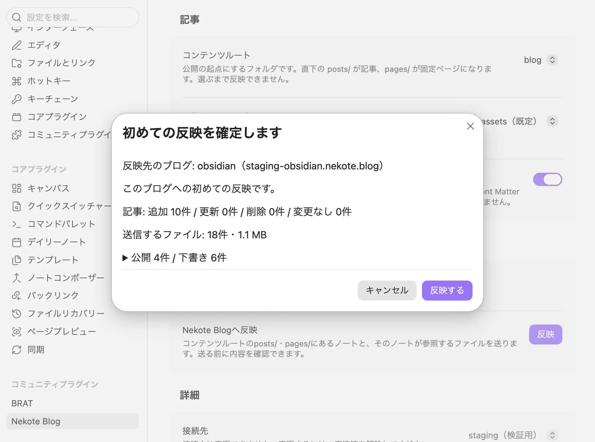Click the text 送信するファイル: 18件・1.1 MB
Screen dimensions: 595x442
pos(195,235)
